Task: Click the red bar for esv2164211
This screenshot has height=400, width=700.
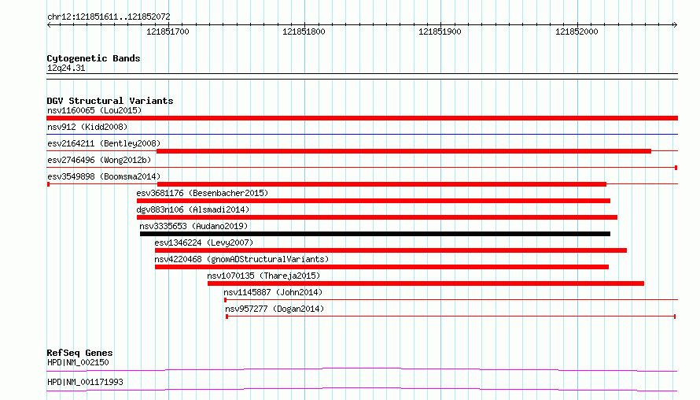Action: 403,151
